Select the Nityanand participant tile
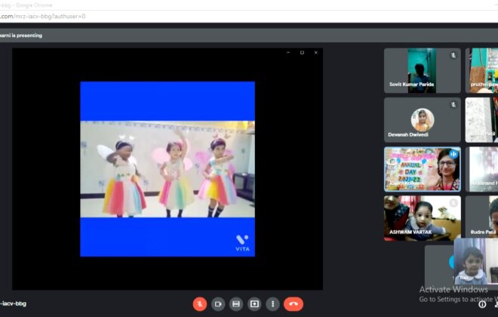The width and height of the screenshot is (498, 317). click(x=482, y=169)
